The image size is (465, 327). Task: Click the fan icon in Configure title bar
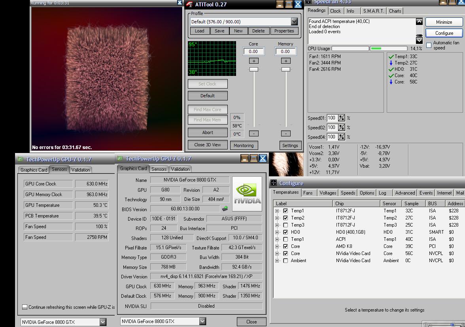coord(274,183)
